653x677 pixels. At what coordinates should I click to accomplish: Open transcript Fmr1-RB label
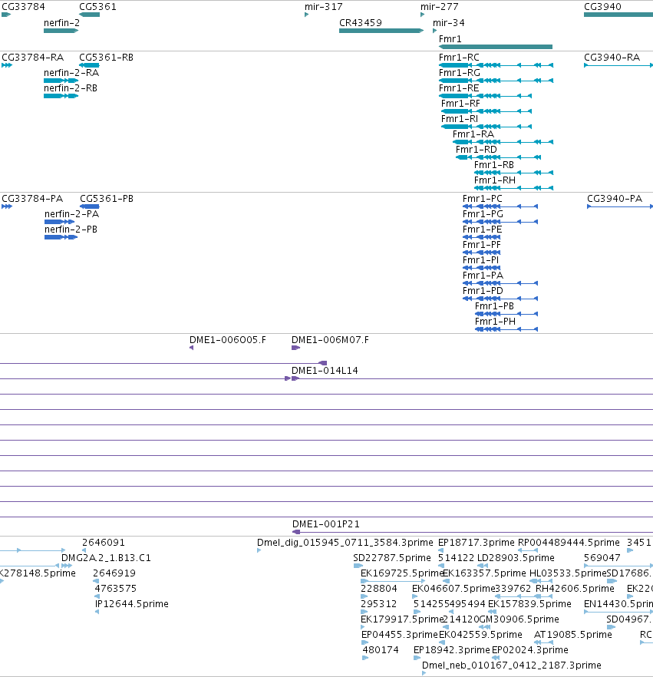click(x=493, y=165)
